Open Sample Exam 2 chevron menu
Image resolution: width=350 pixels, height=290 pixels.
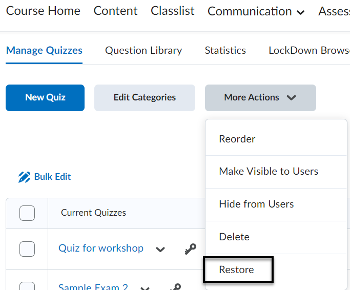(145, 288)
